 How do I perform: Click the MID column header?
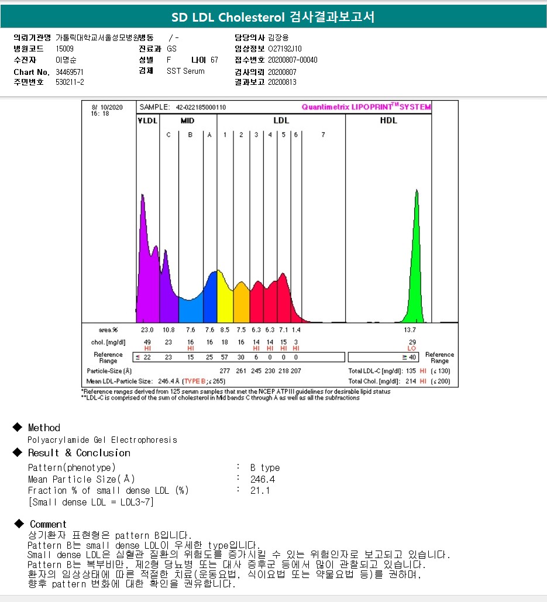[x=187, y=121]
